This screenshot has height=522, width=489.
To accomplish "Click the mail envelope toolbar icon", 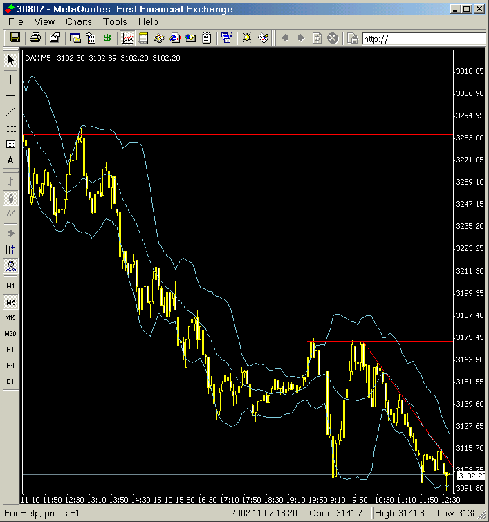I will (190, 38).
